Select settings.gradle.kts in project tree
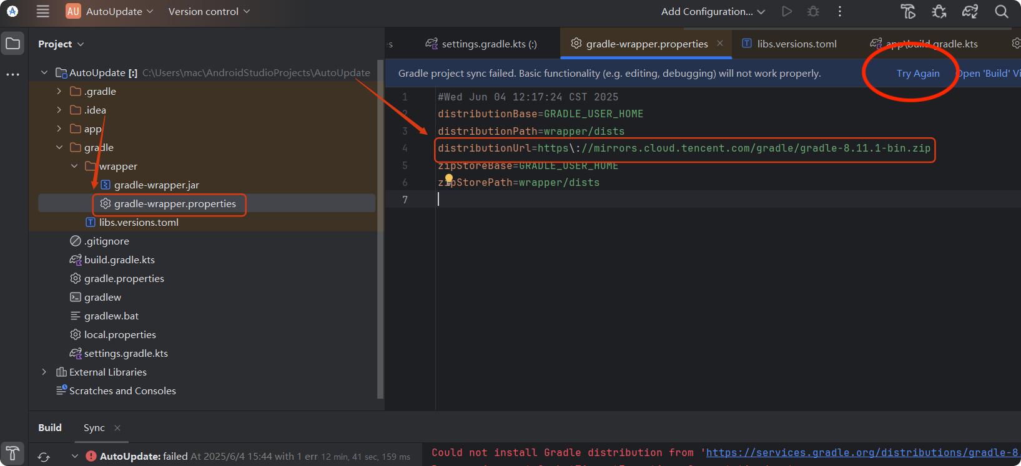 [126, 353]
